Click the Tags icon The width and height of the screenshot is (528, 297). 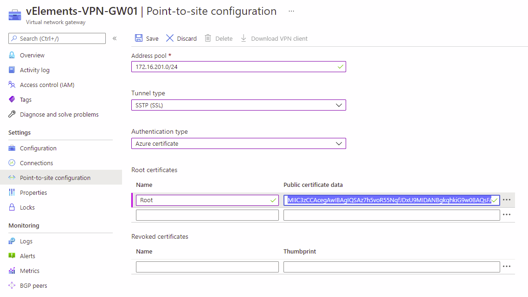[x=12, y=99]
